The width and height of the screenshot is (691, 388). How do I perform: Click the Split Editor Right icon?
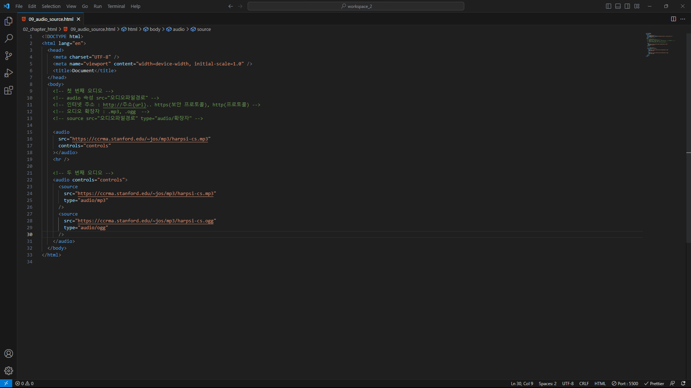(673, 19)
